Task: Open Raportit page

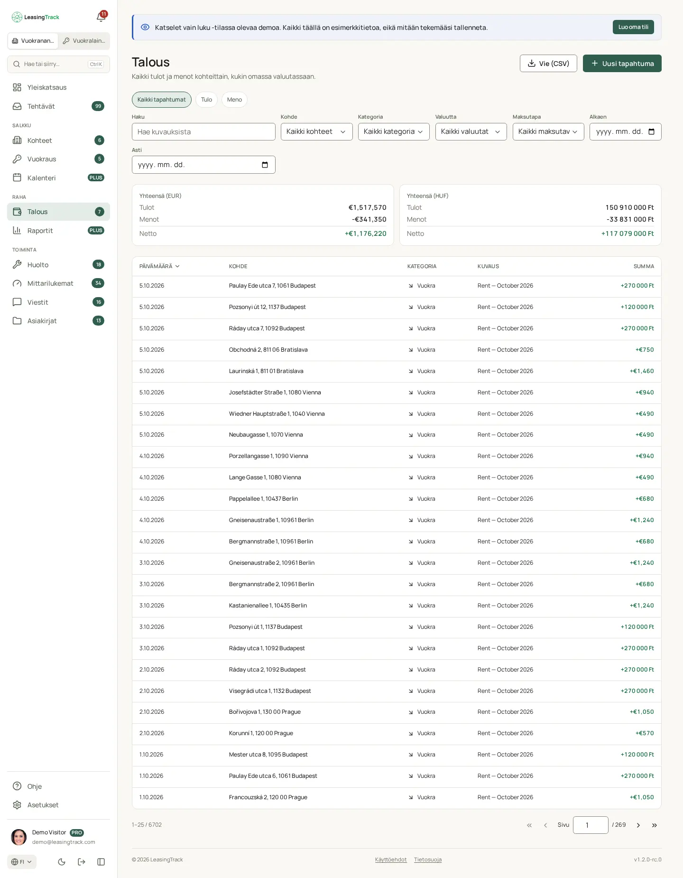Action: click(58, 231)
